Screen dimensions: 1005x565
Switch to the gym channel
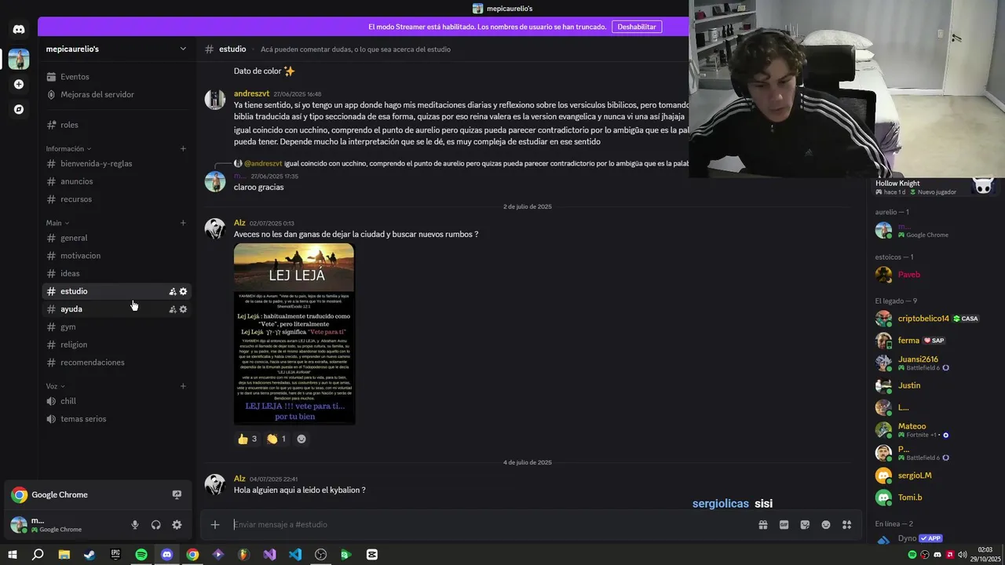(x=116, y=326)
